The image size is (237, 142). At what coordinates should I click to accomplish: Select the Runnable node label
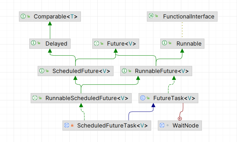(x=189, y=43)
